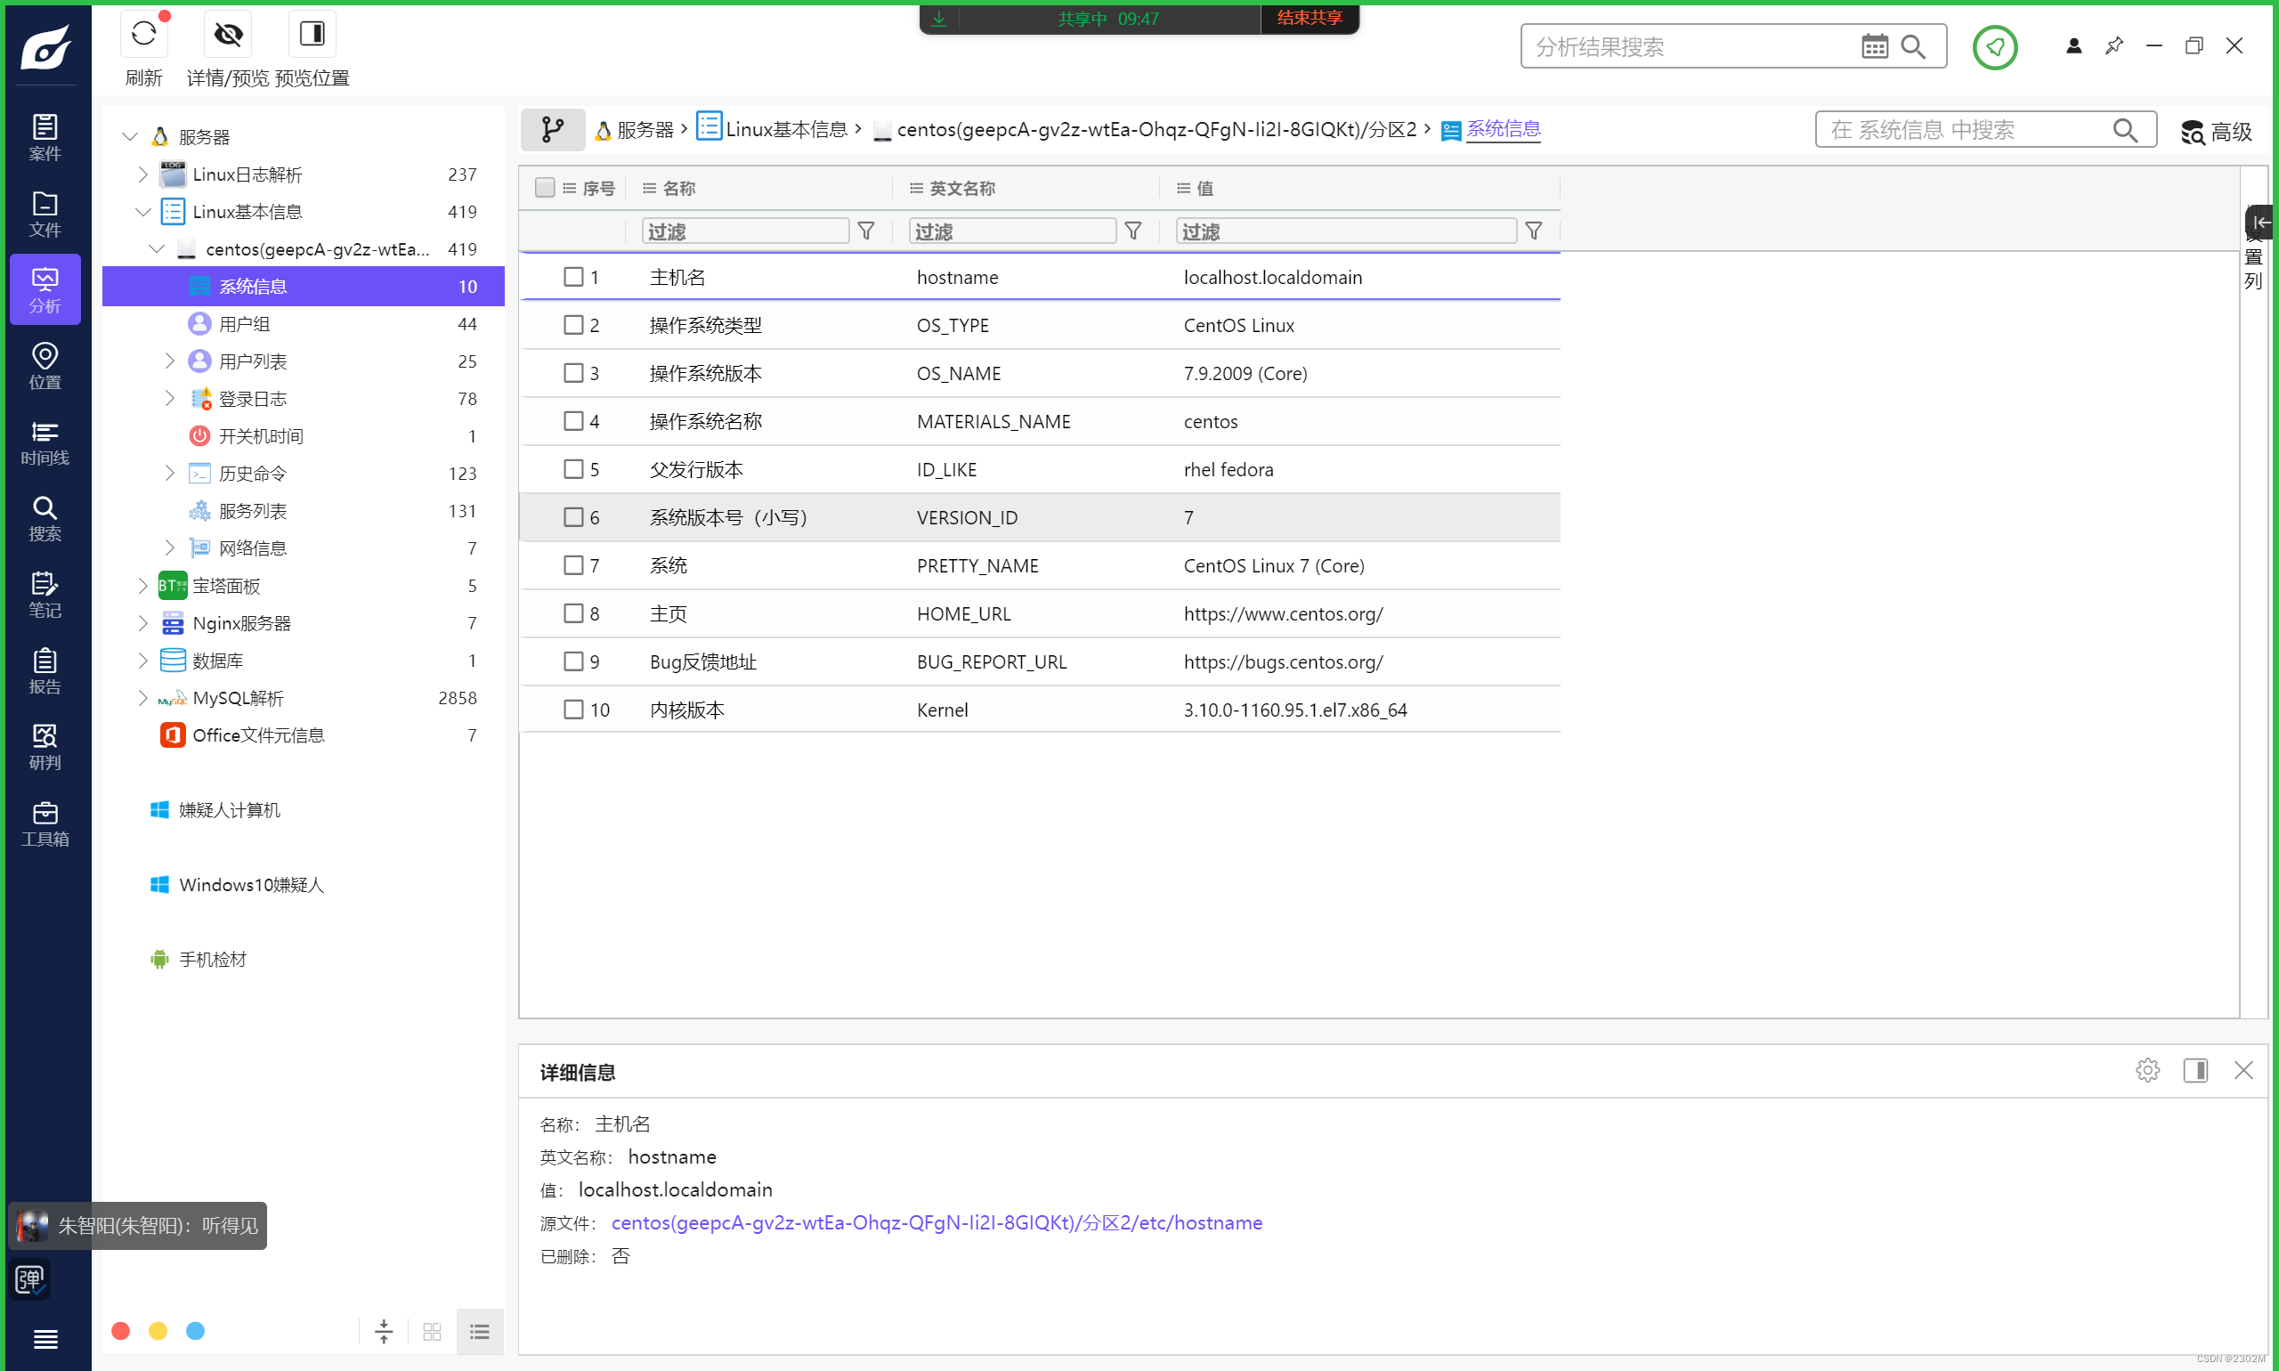Click the preview position (预览位置) icon
2279x1371 pixels.
tap(312, 35)
